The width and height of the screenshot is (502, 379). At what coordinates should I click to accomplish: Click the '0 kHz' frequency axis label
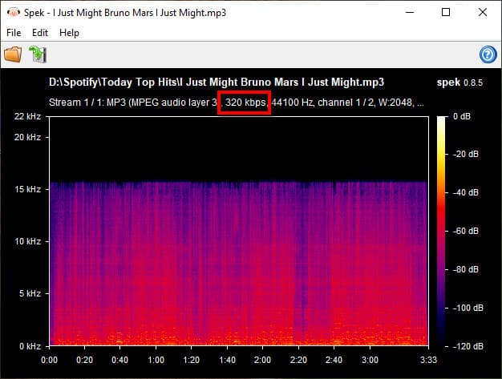30,346
